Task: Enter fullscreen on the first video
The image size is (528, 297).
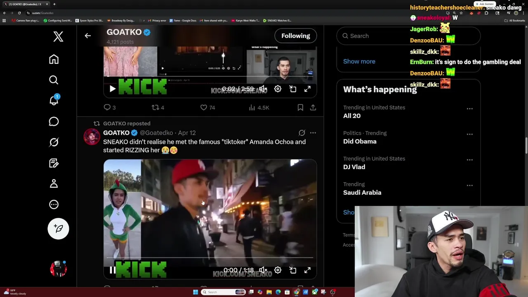Action: pyautogui.click(x=308, y=89)
